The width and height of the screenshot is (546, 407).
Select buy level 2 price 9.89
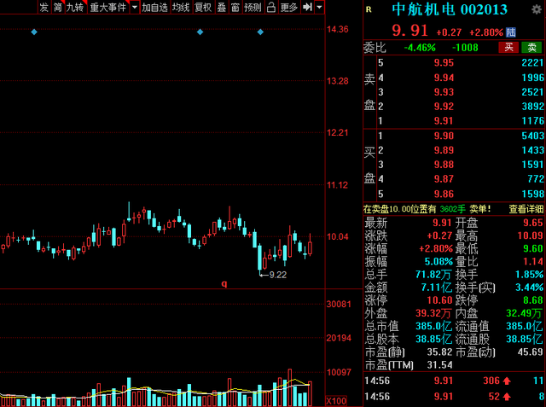tap(444, 150)
